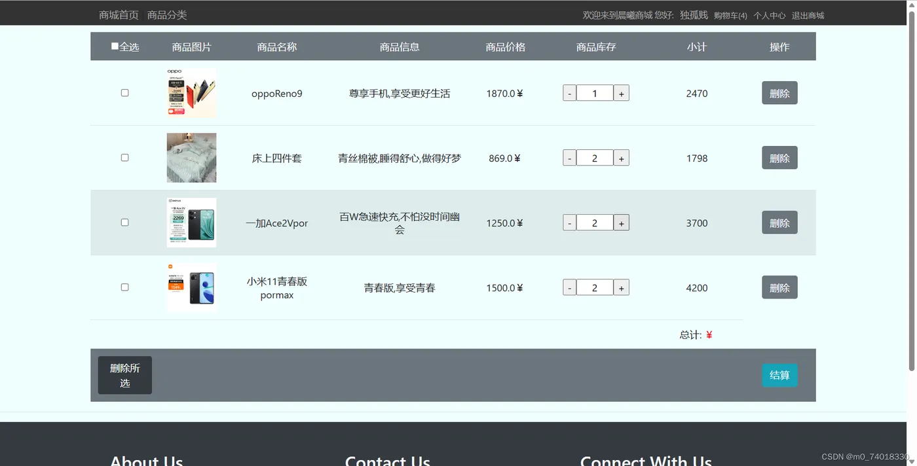Click the 商品价格 column header
917x466 pixels.
point(505,47)
